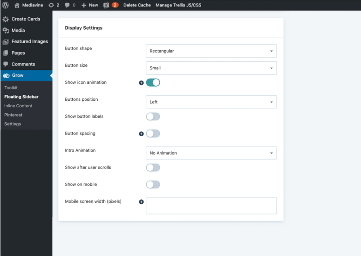This screenshot has width=361, height=256.
Task: Open the Yoast SEO icon
Action: [106, 5]
